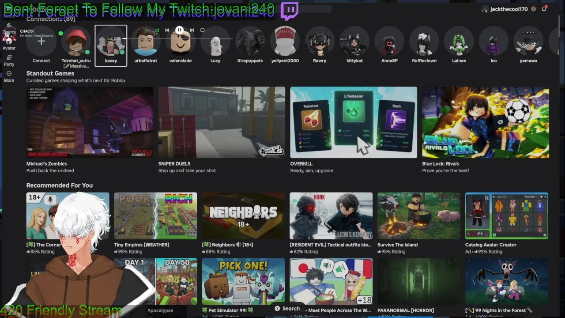Open 99 Nights in the Forest tile
This screenshot has width=565, height=318.
point(507,281)
